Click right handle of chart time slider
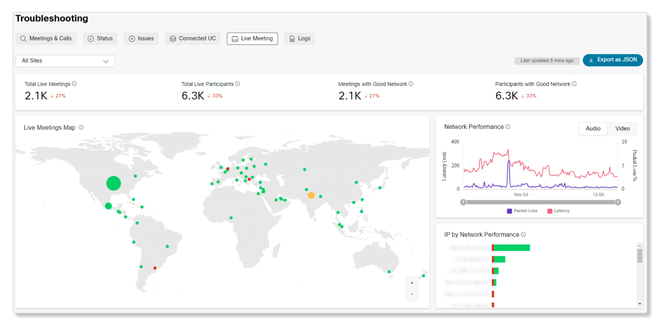Image resolution: width=660 pixels, height=325 pixels. pos(618,202)
